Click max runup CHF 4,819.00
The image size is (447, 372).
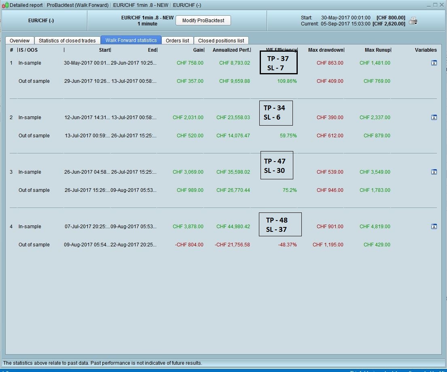[x=375, y=227]
